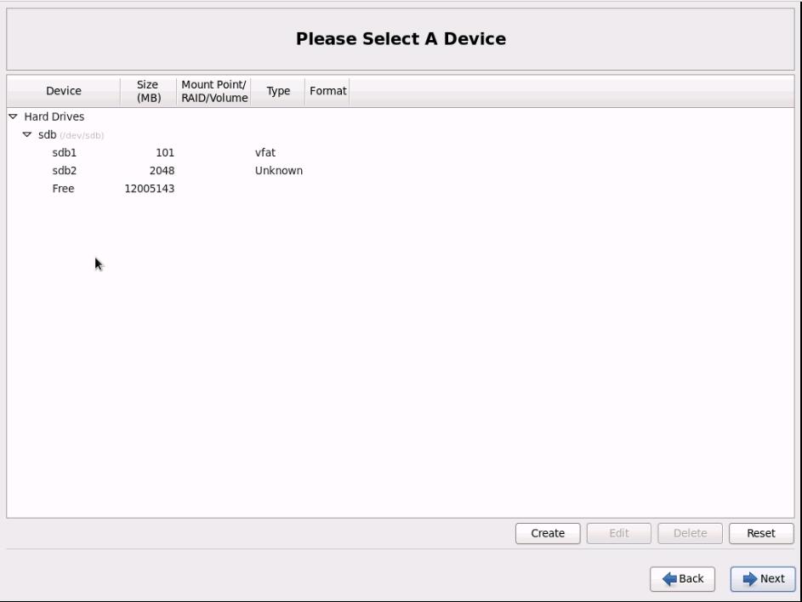
Task: Click the Mount Point/RAID/Volume column header
Action: tap(214, 91)
